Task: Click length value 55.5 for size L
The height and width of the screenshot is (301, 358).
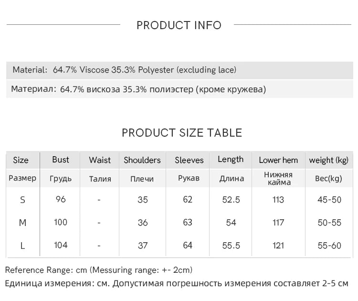Action: [x=231, y=246]
